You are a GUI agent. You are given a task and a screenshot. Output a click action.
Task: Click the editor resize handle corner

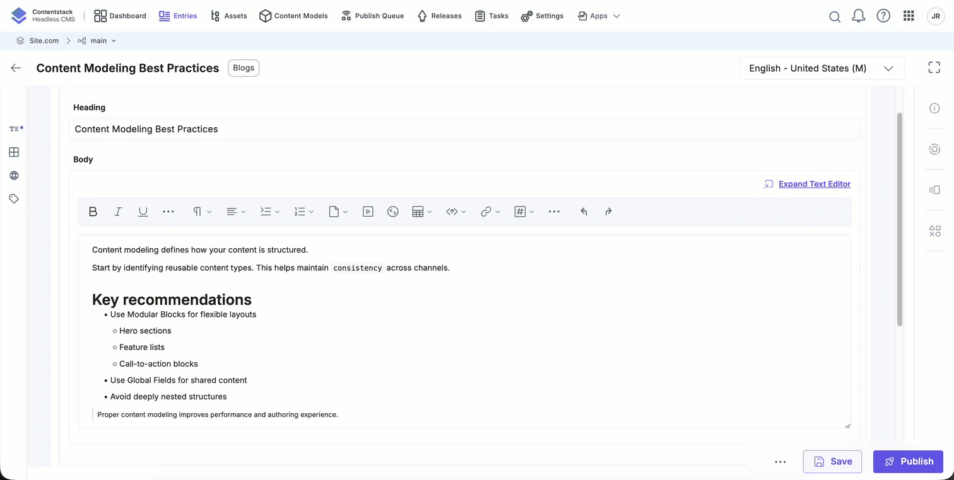(x=847, y=425)
